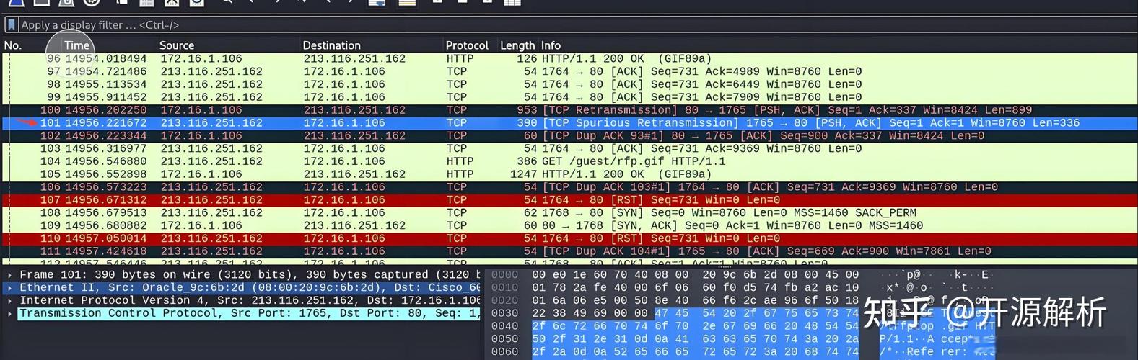Image resolution: width=1138 pixels, height=360 pixels.
Task: Click the display filter bookmark icon
Action: [x=12, y=24]
